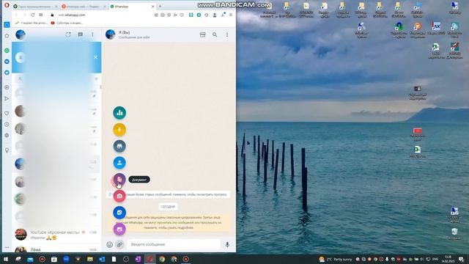Open the Catalog attachment option

pyautogui.click(x=119, y=146)
